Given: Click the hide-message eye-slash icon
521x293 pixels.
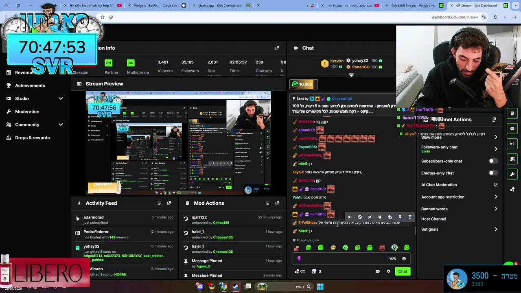Looking at the screenshot, I should tap(370, 217).
